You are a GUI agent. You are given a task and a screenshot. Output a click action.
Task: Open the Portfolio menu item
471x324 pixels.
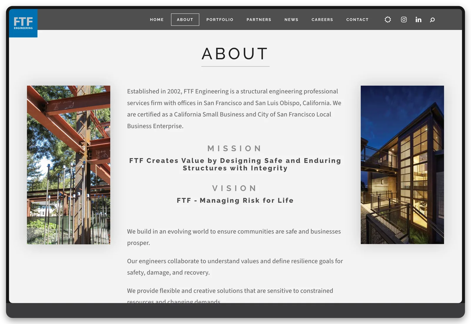(x=220, y=19)
